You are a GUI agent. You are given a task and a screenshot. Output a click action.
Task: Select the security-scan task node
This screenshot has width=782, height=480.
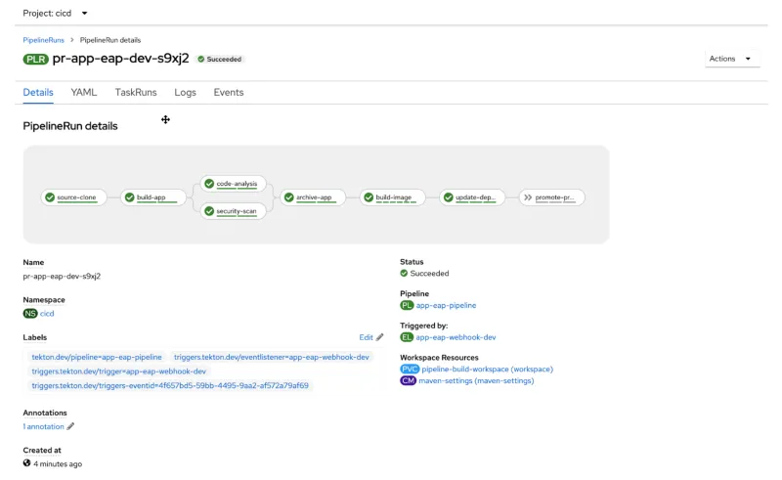[234, 211]
